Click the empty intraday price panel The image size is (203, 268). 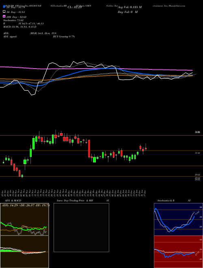[81, 227]
